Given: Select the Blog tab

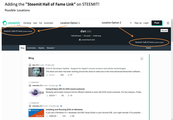Looking at the screenshot, I should point(22,48).
